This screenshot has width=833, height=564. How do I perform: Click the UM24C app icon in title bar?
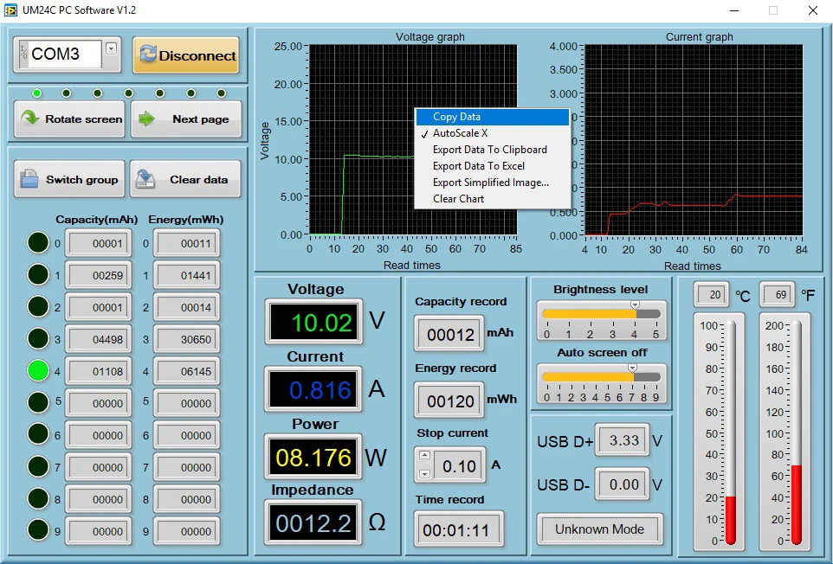tap(10, 10)
